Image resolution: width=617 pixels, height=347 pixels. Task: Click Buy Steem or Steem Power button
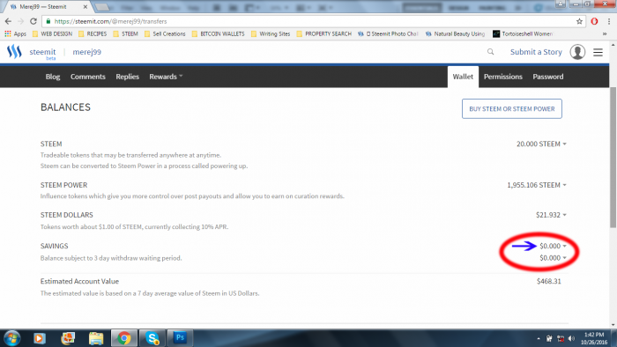[x=511, y=109]
